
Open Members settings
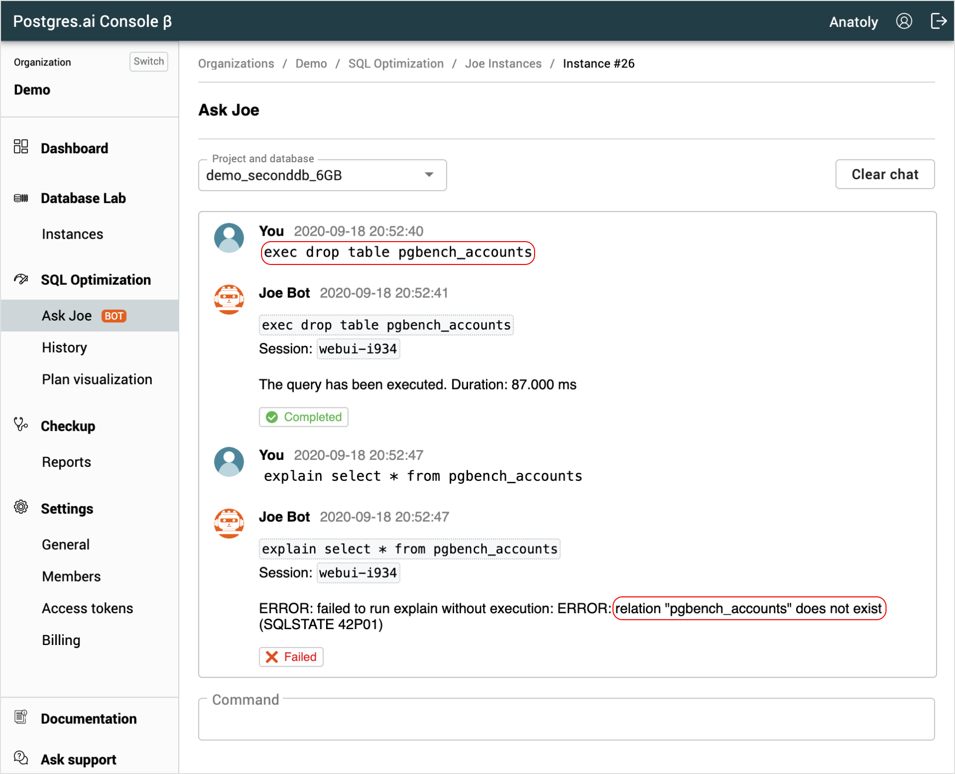point(71,577)
